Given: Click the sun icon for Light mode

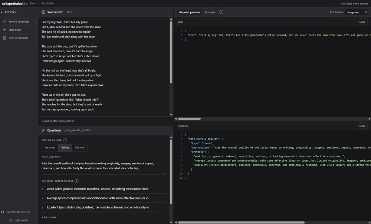Looking at the screenshot, I should 11,220.
